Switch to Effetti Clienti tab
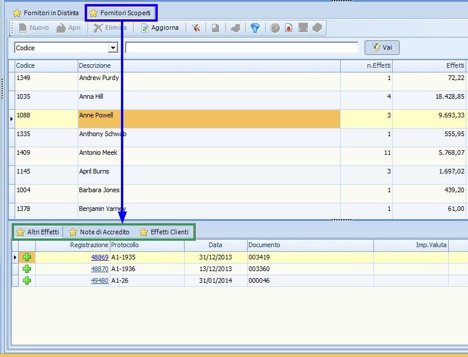The width and height of the screenshot is (468, 357). tap(164, 232)
